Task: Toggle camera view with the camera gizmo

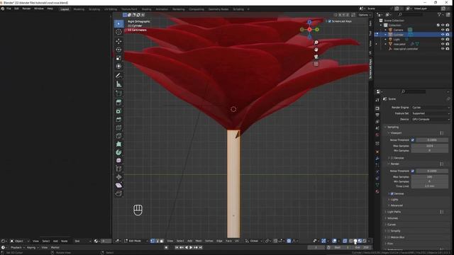Action: tap(316, 57)
